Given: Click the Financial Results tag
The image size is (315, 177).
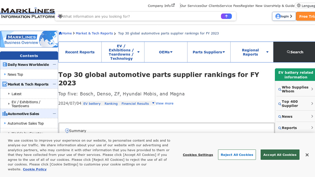Looking at the screenshot, I should click(135, 103).
